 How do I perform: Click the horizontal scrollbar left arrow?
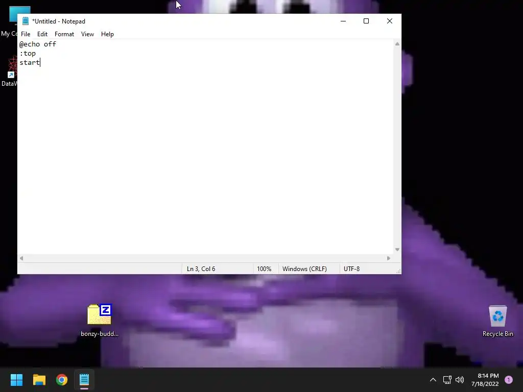click(21, 258)
